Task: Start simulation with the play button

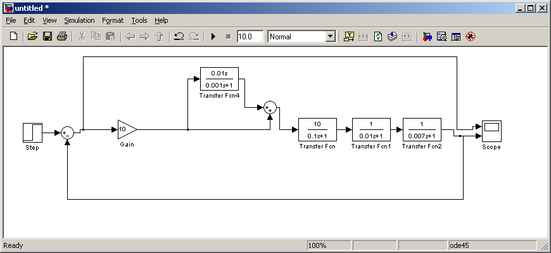Action: pos(213,36)
